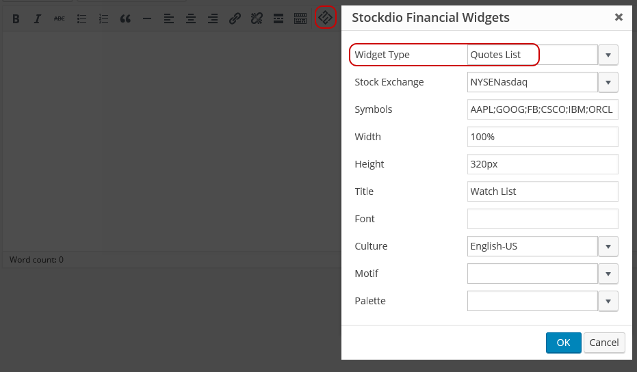Click the Title field showing Watch List
This screenshot has width=637, height=372.
pos(543,191)
